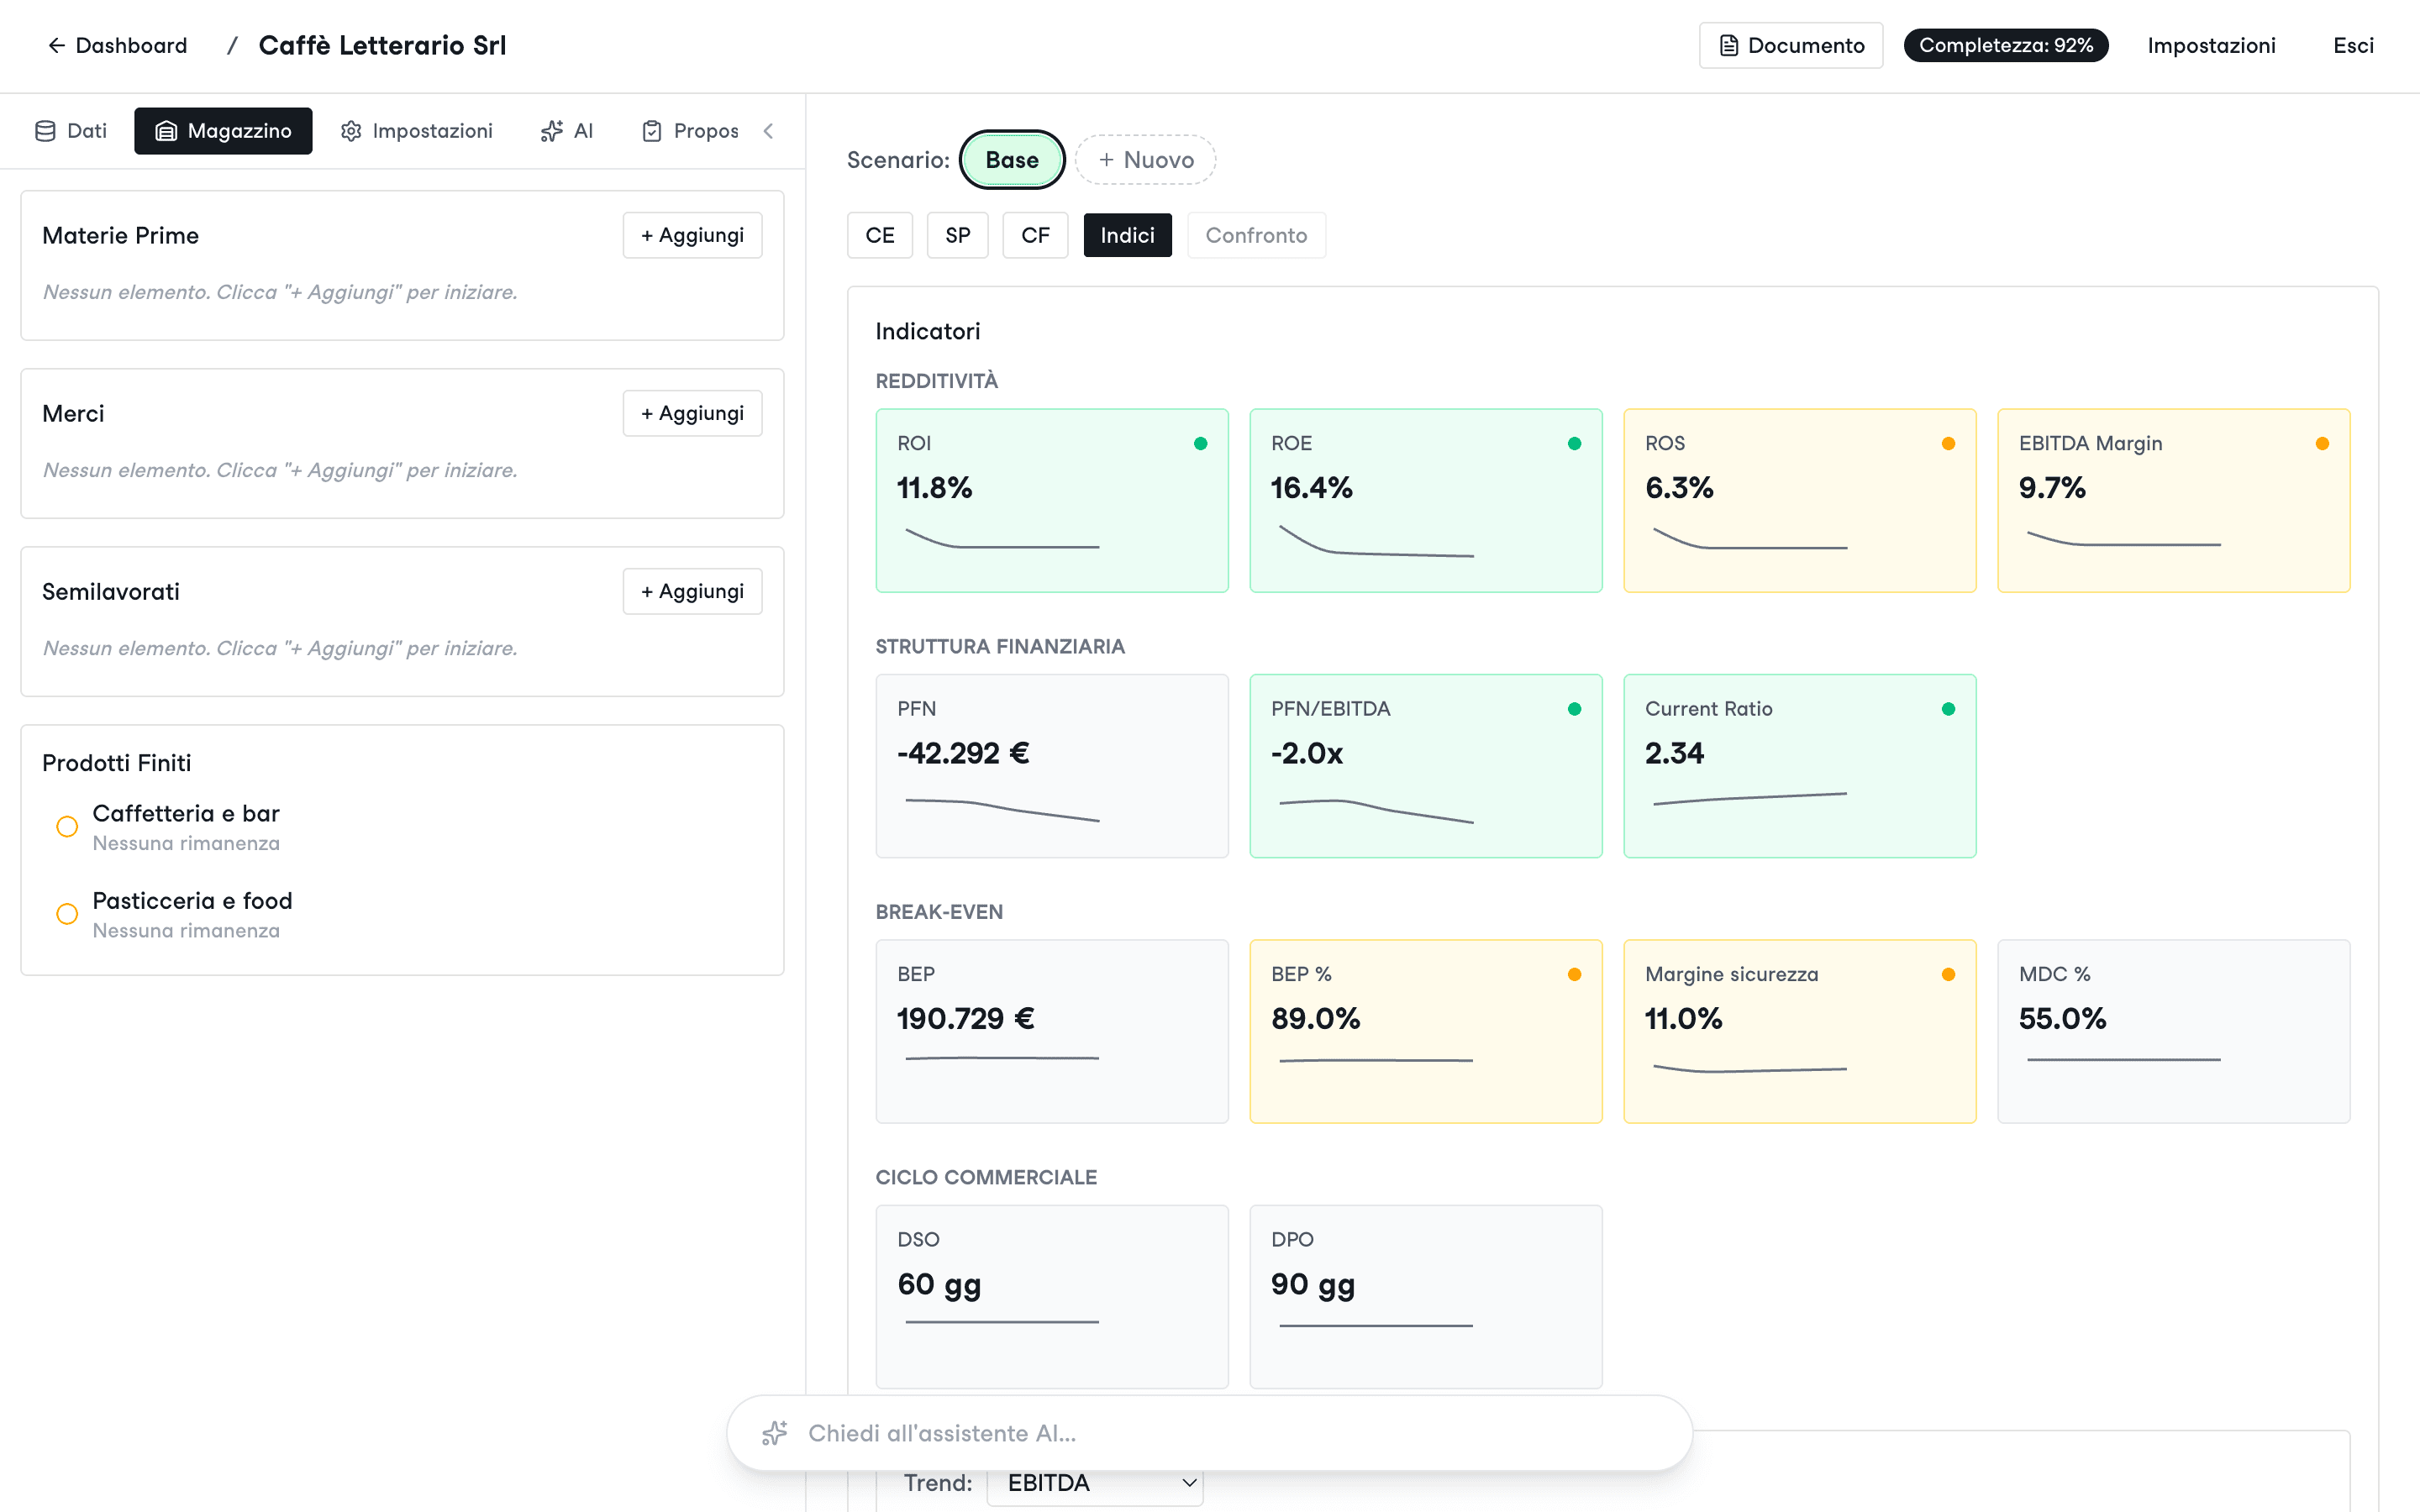Open the PFN -42.292 € card
Viewport: 2420px width, 1512px height.
coord(1052,766)
